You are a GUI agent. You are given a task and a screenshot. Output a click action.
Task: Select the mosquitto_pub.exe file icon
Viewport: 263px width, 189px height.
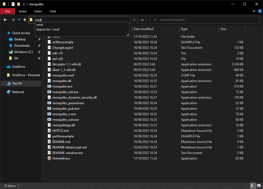tap(49, 109)
